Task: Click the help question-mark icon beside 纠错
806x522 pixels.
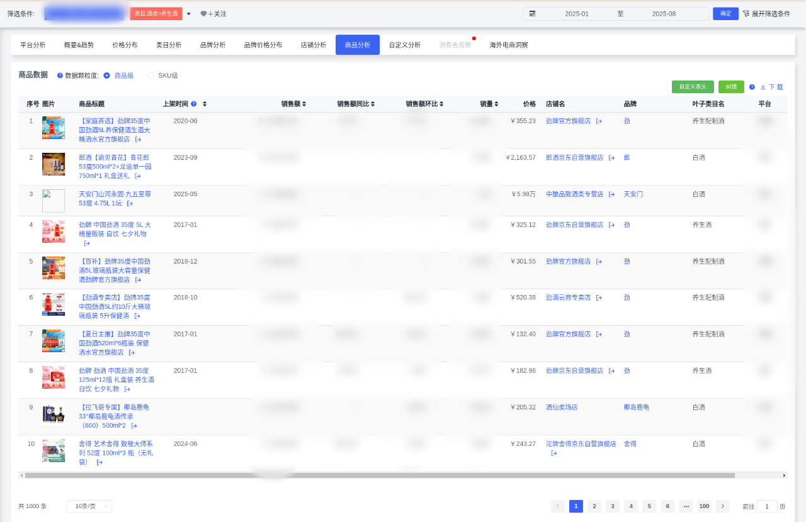Action: coord(752,87)
